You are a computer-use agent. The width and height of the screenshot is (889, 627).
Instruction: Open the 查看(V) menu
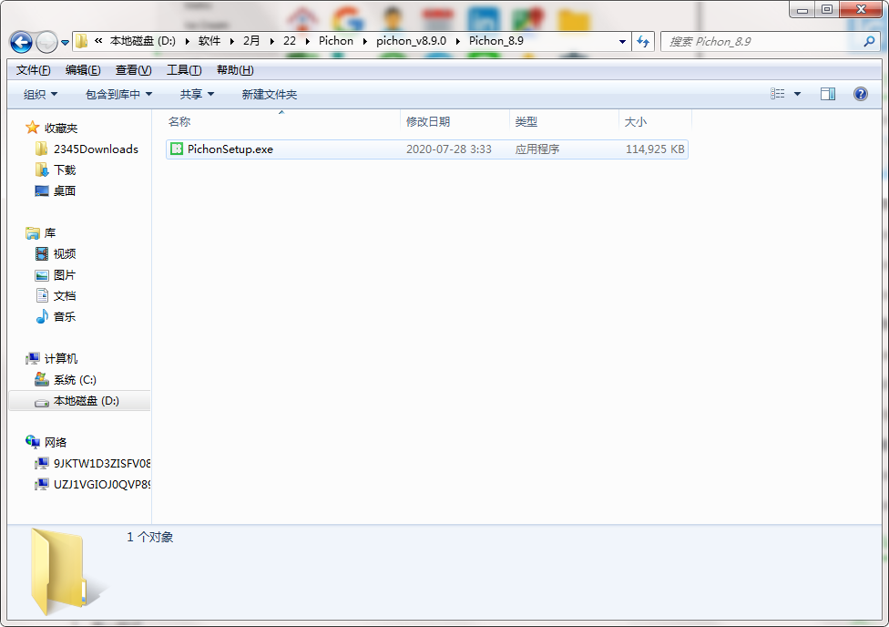click(133, 70)
